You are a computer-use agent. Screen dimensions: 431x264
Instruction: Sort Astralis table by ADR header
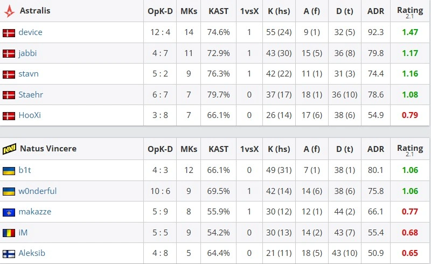376,11
